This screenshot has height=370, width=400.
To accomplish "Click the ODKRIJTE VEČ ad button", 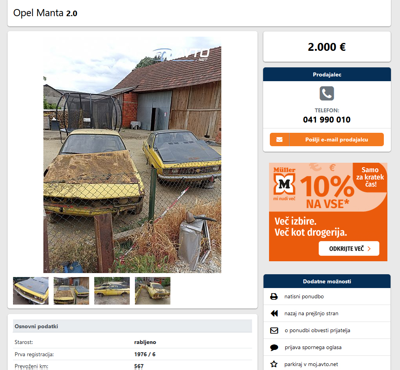I will [x=349, y=249].
